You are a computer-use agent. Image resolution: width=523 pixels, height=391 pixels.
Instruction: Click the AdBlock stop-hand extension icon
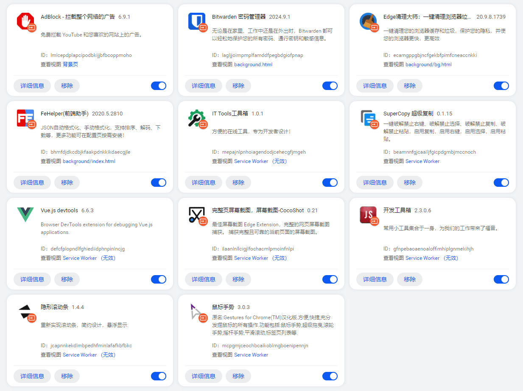pyautogui.click(x=25, y=21)
